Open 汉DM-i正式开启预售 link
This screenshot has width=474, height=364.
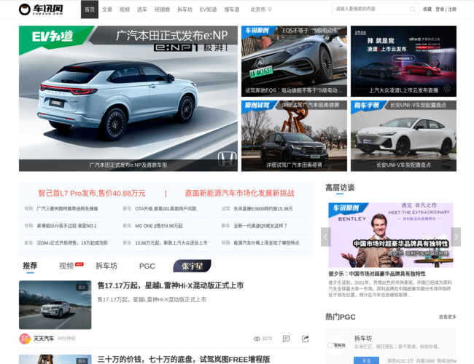click(72, 242)
